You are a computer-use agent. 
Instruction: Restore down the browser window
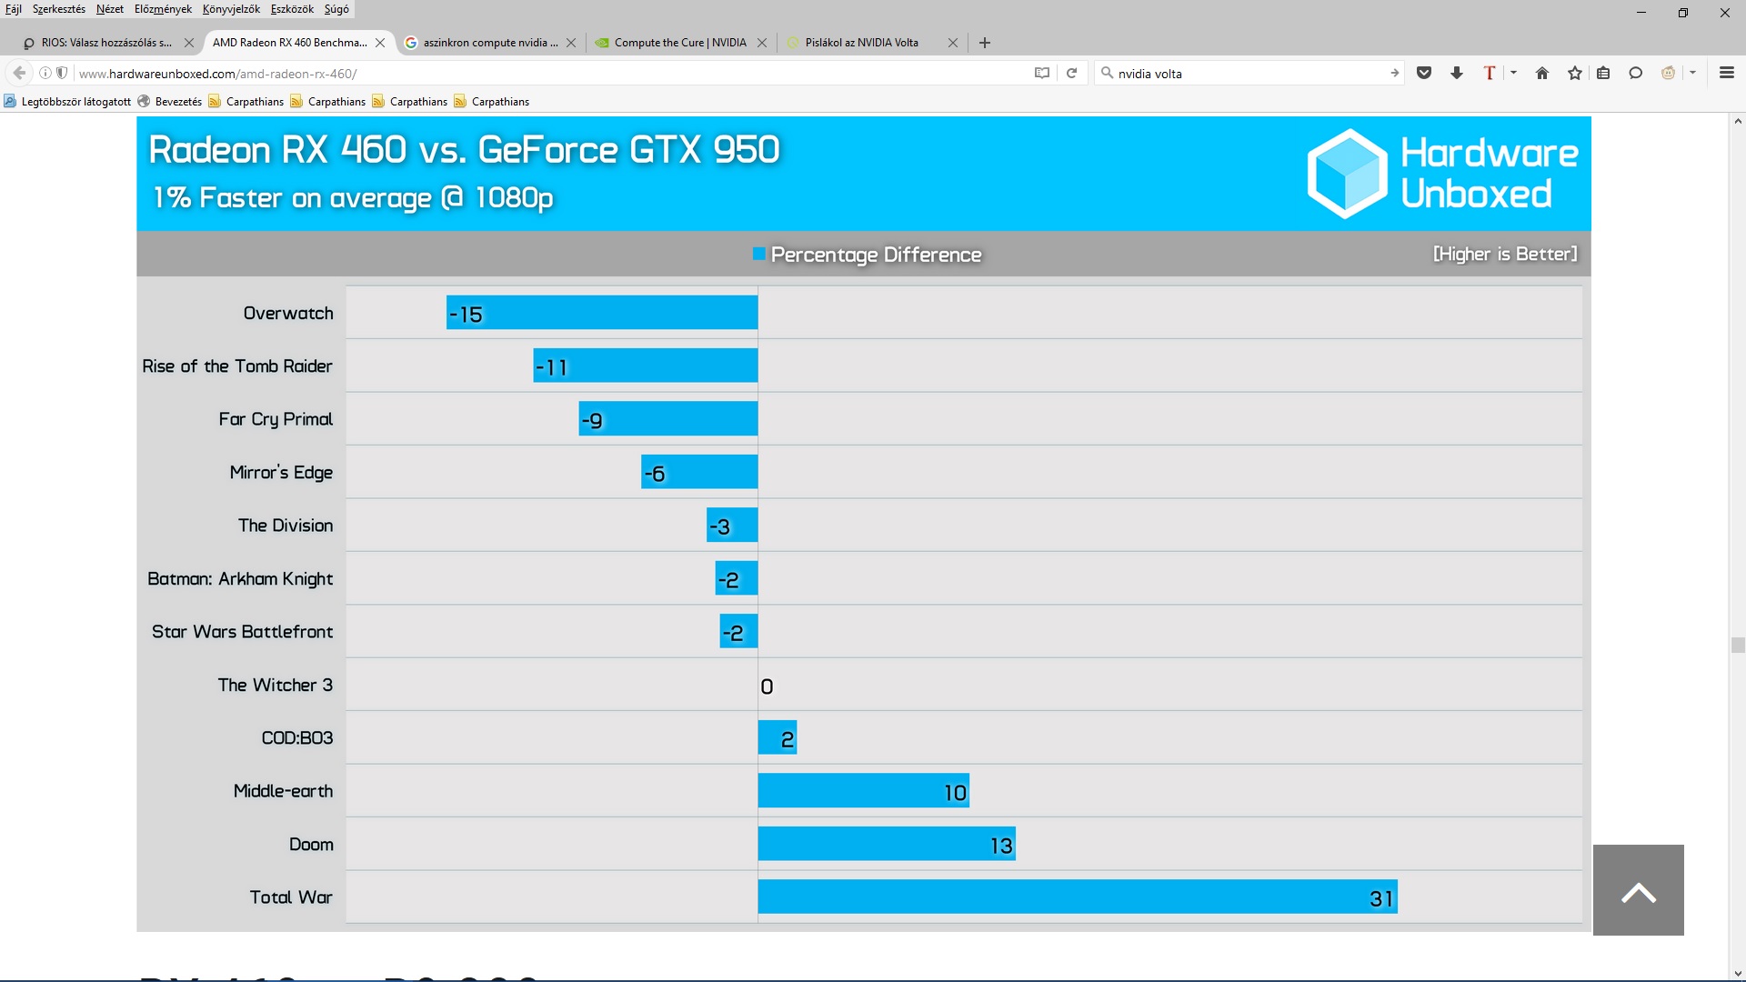tap(1683, 13)
